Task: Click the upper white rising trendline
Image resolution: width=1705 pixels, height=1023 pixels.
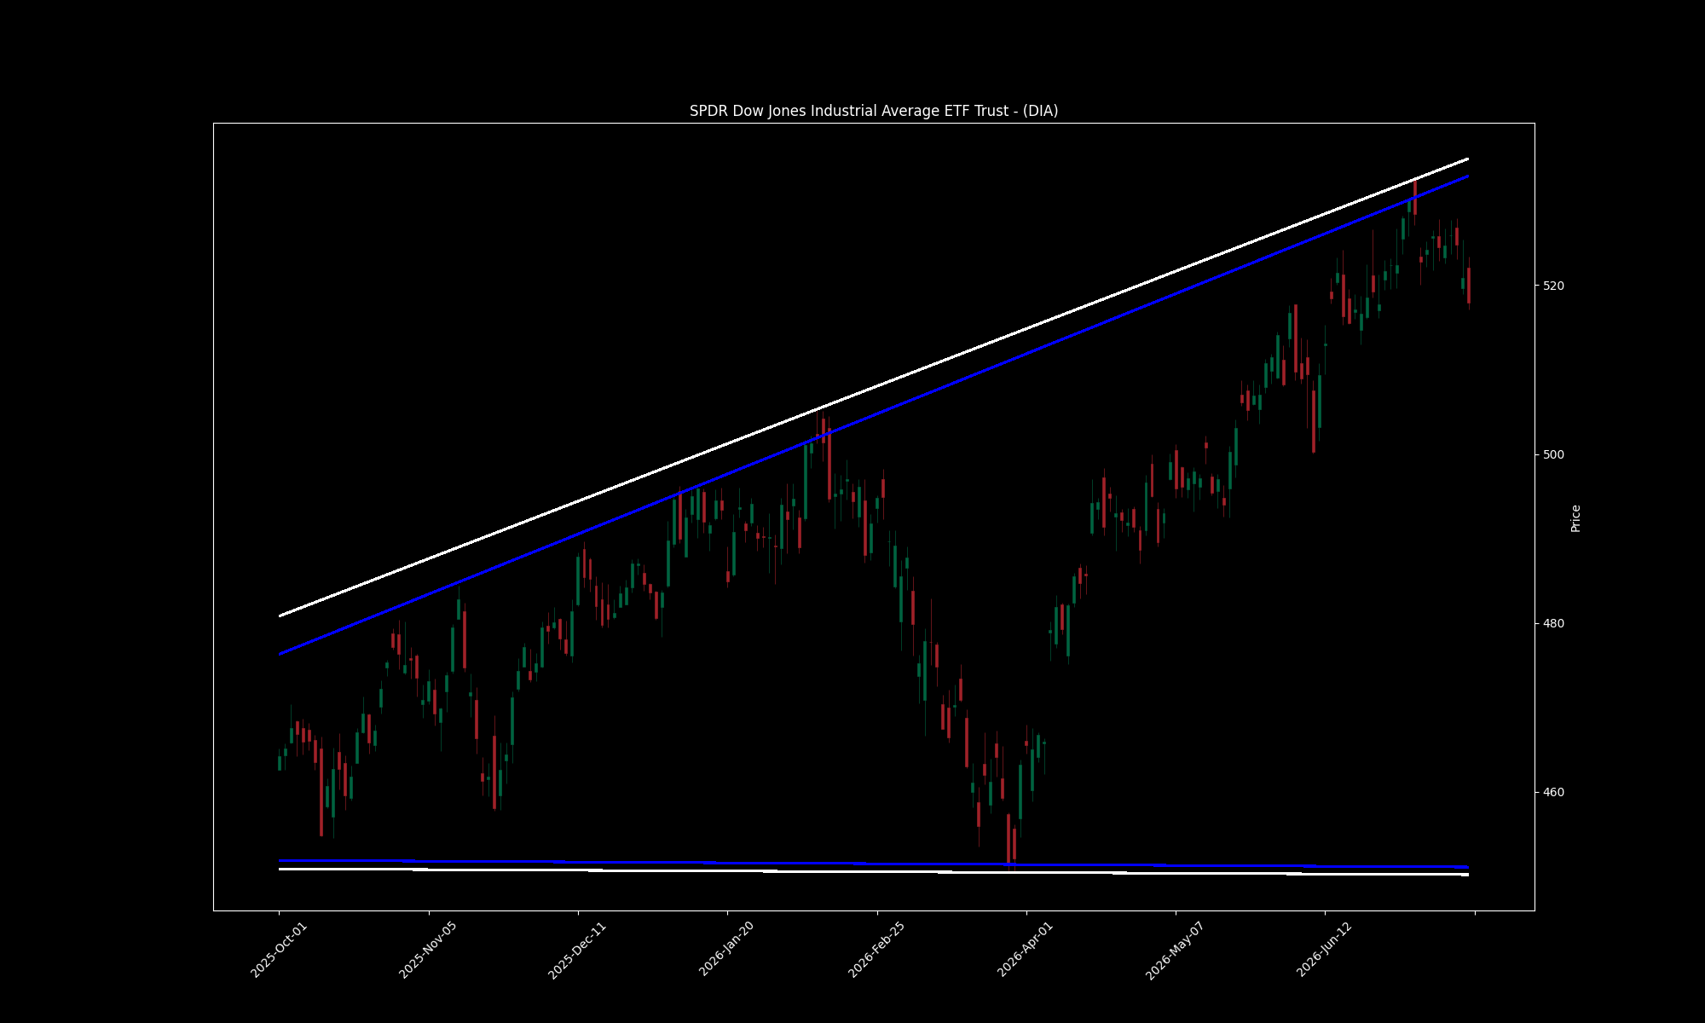Action: point(874,387)
